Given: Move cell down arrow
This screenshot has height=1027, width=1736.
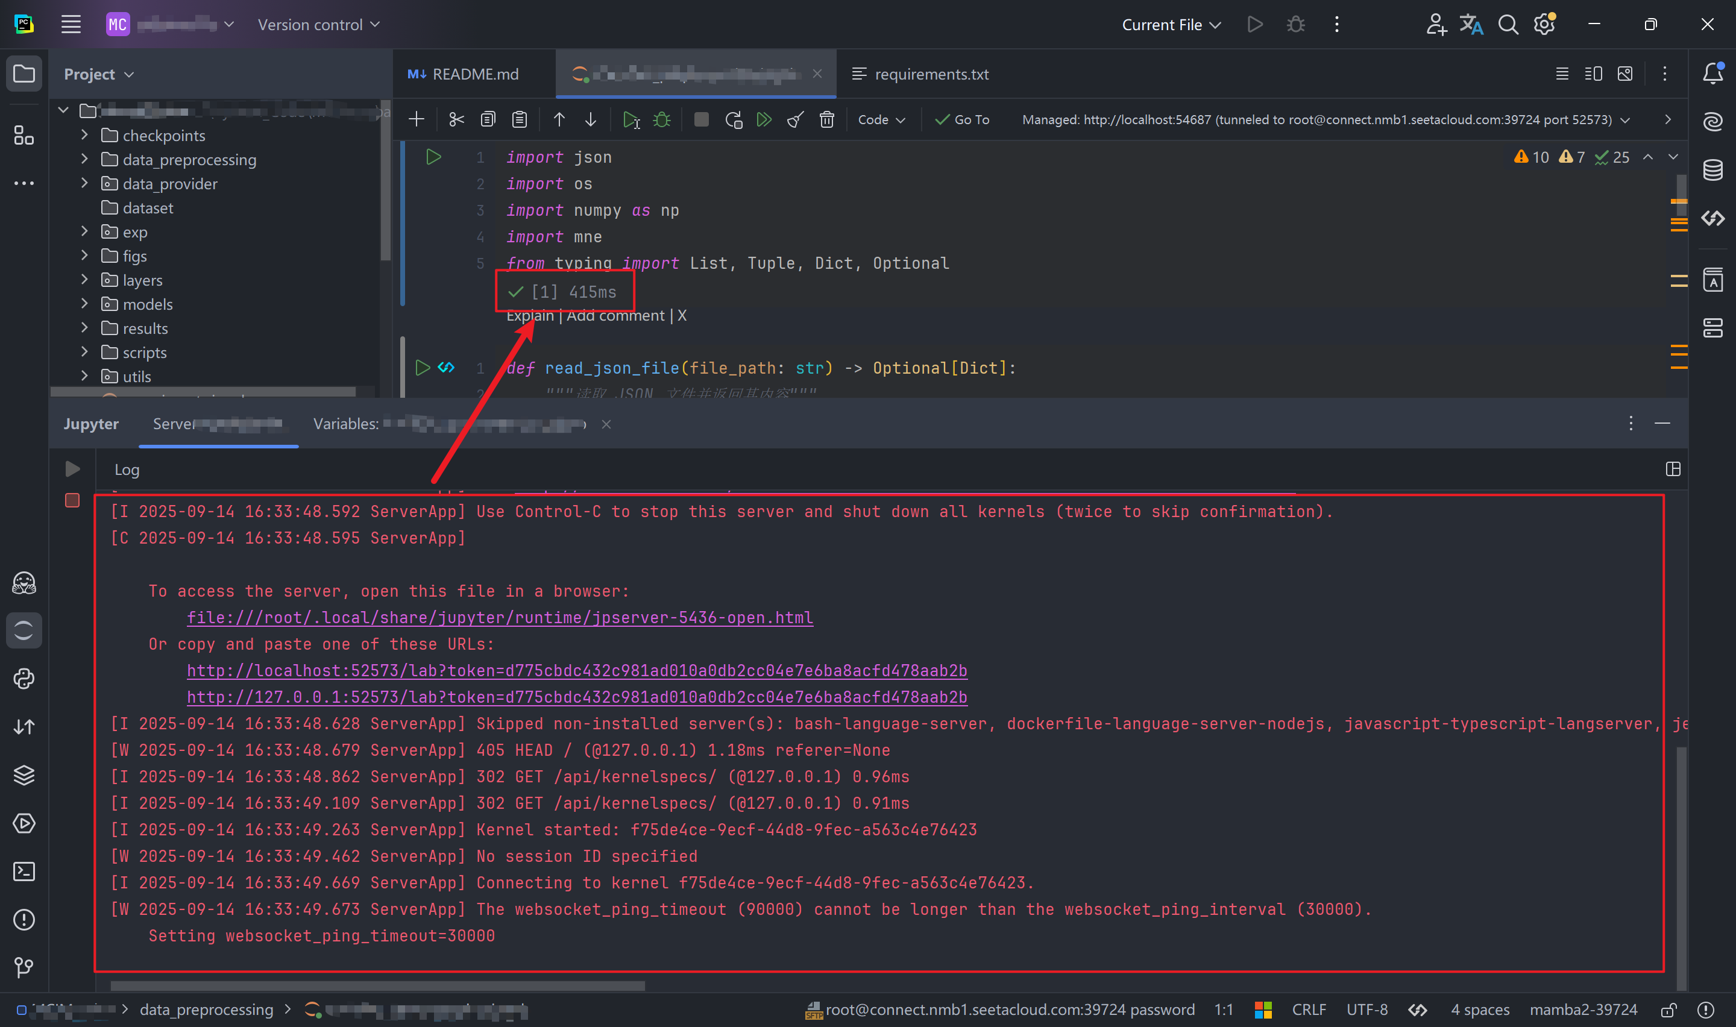Looking at the screenshot, I should click(x=590, y=120).
